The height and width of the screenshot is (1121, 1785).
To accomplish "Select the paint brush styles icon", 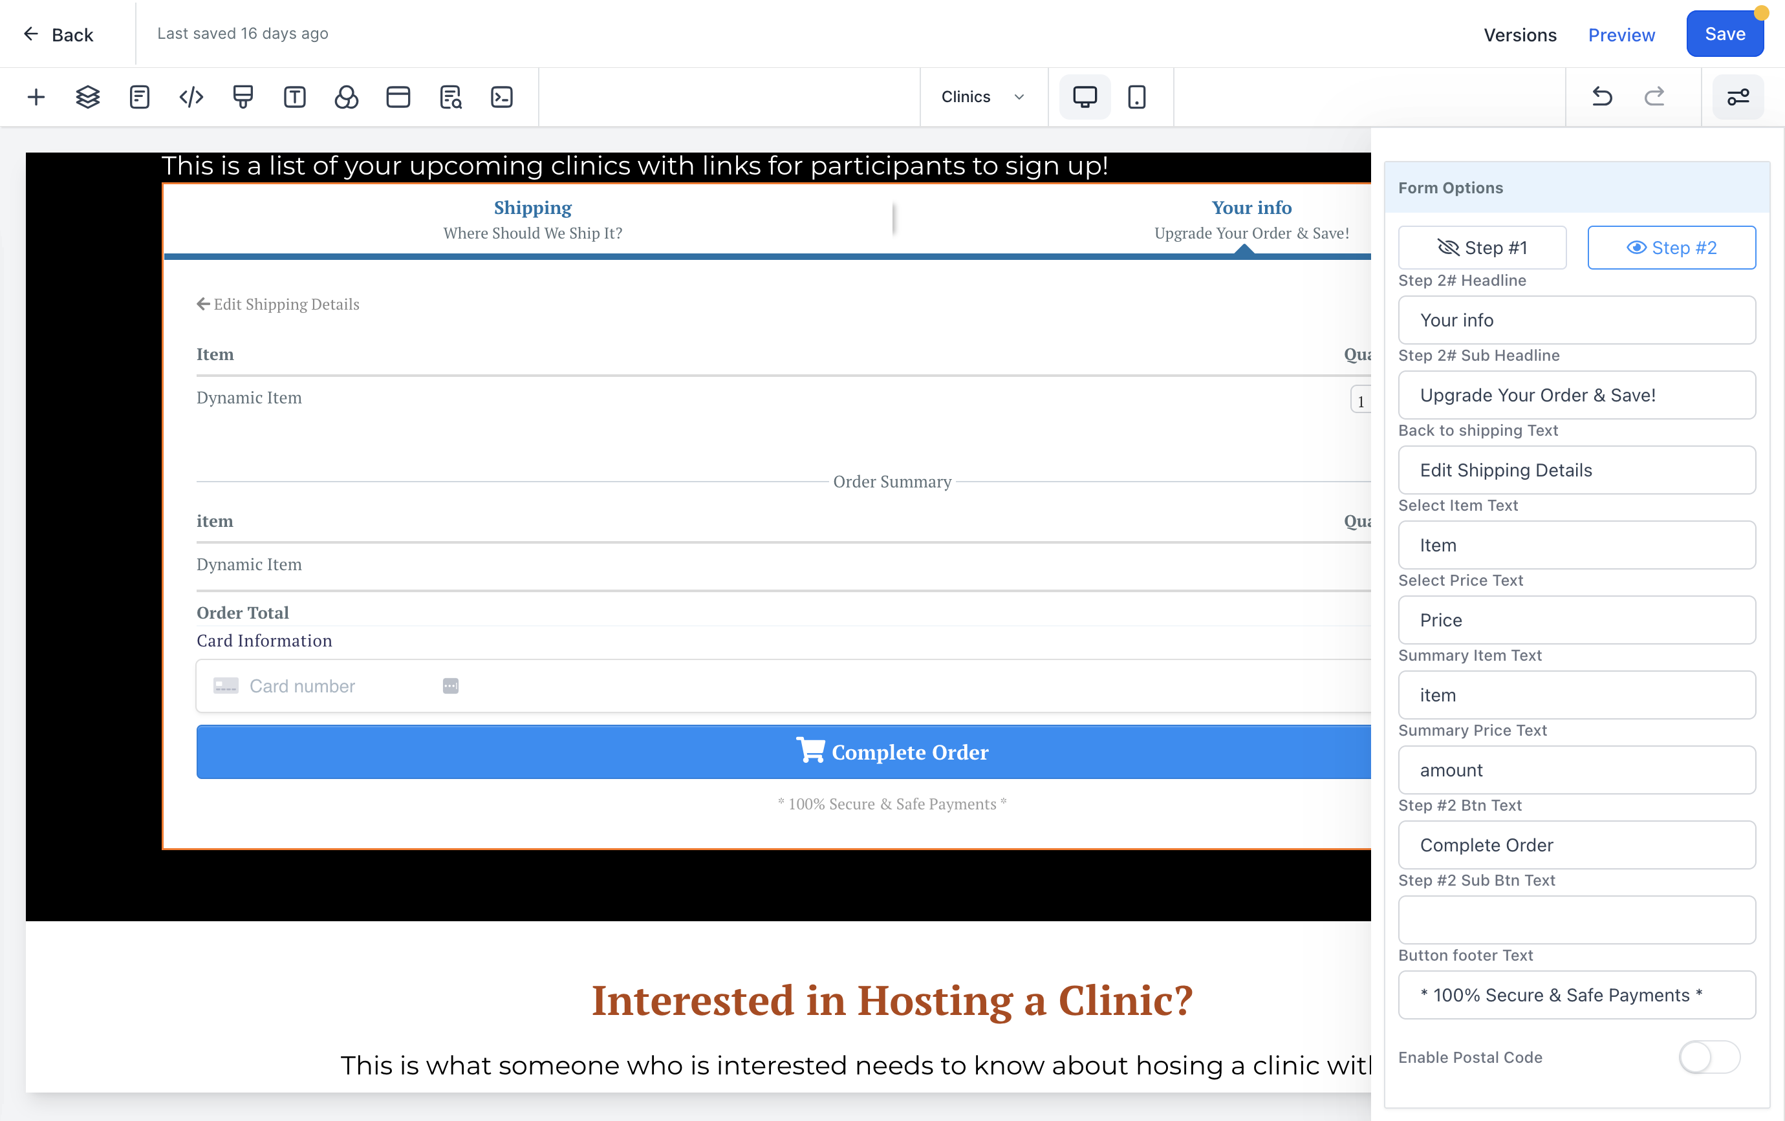I will (x=243, y=97).
